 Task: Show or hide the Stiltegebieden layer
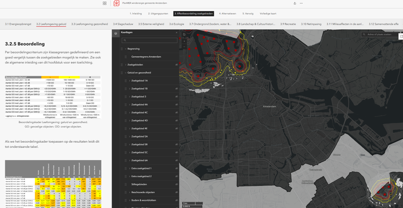click(177, 185)
